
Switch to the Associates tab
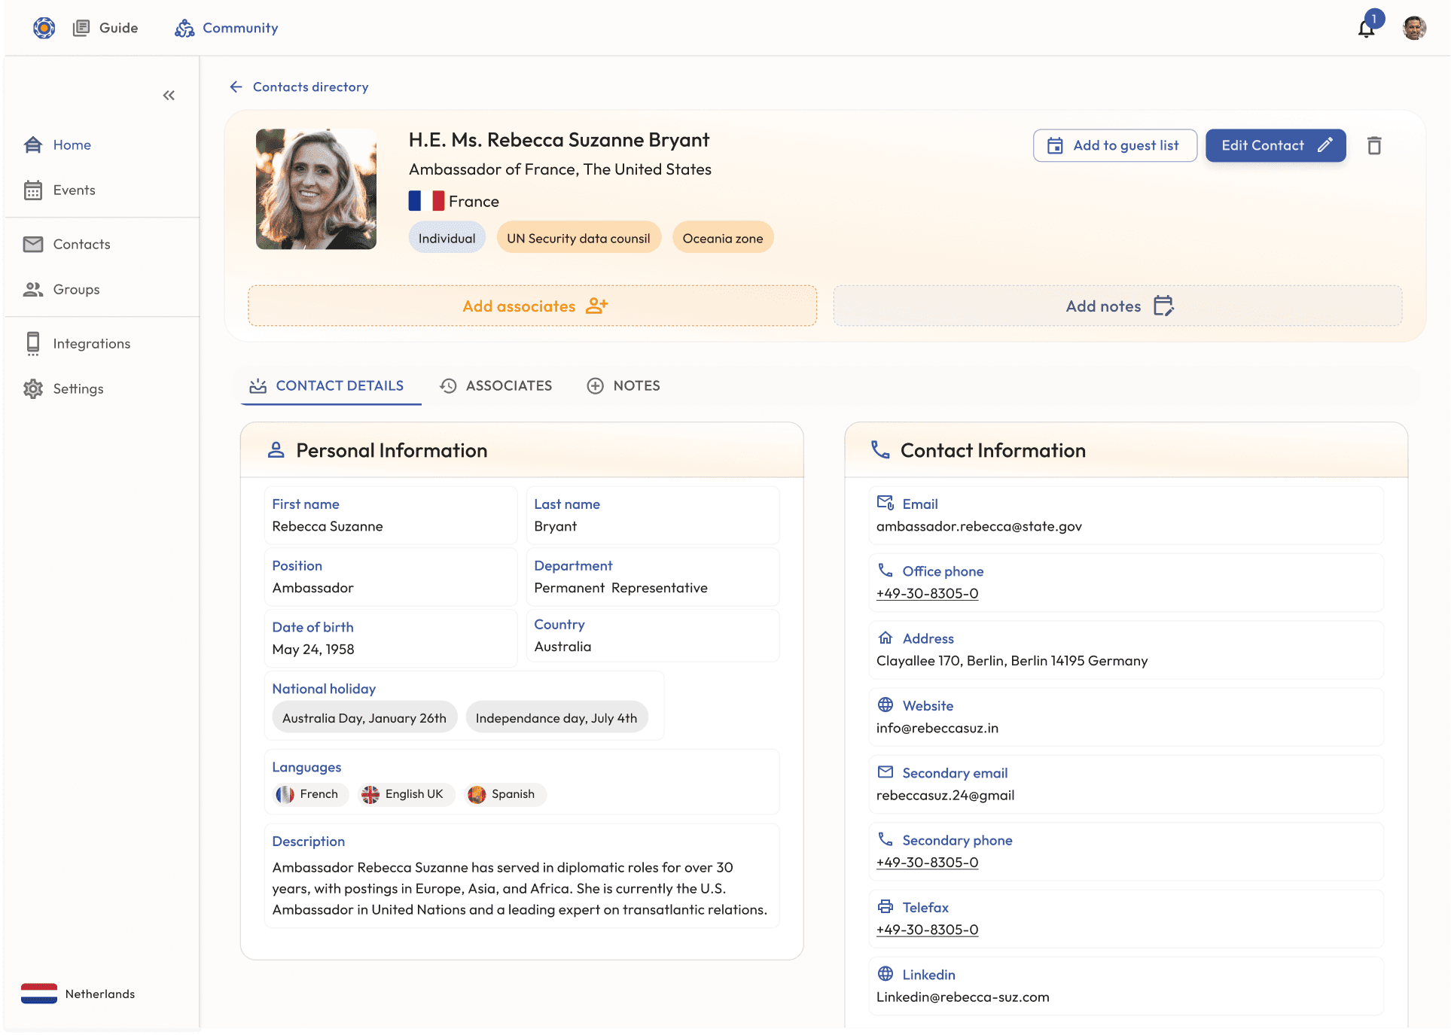click(x=496, y=385)
